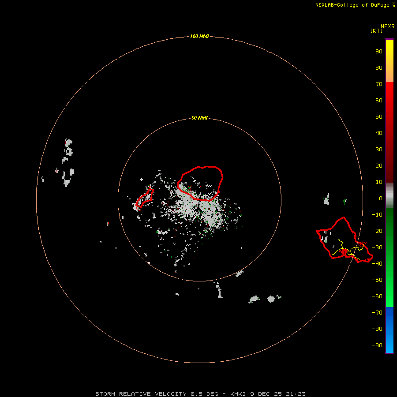
Task: Click the -80 scale label
Action: 377,329
